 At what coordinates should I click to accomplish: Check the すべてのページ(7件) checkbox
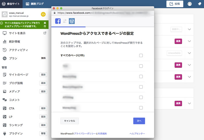click(141, 55)
